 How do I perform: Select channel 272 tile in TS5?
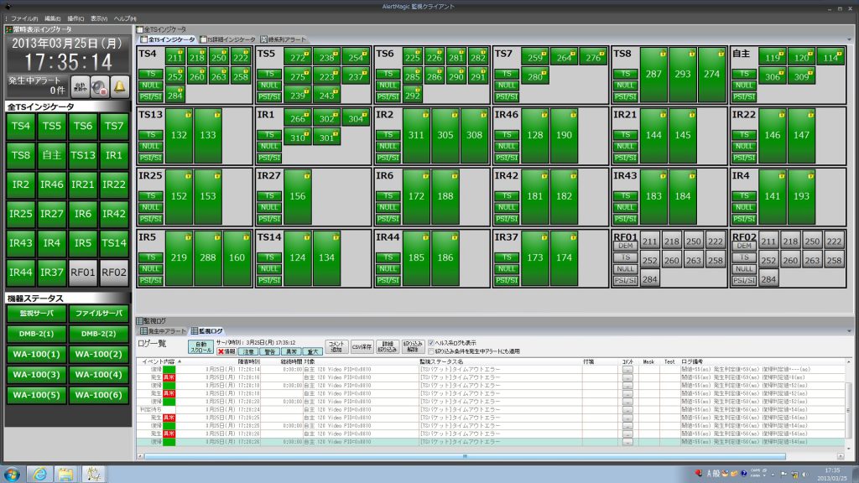click(298, 57)
